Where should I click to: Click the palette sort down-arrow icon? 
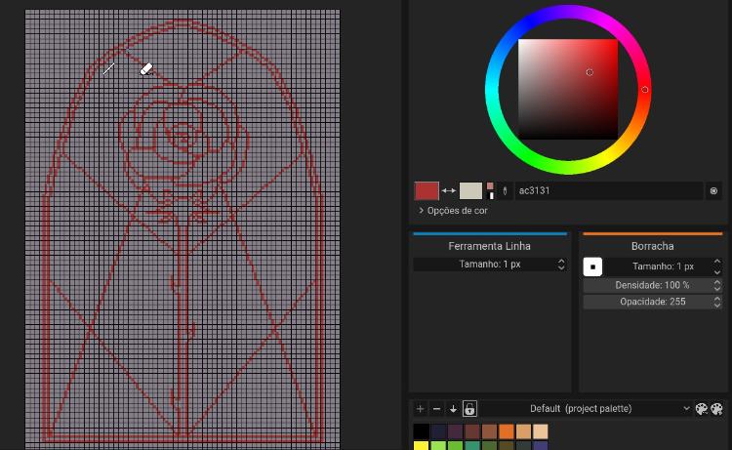click(453, 409)
